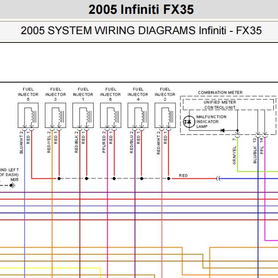Click the splice dot below Fuel Injector 2

point(169,179)
